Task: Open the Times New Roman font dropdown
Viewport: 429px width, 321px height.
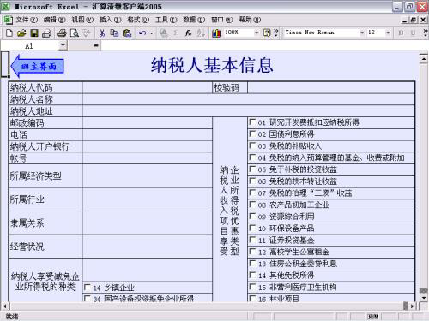Action: point(362,33)
